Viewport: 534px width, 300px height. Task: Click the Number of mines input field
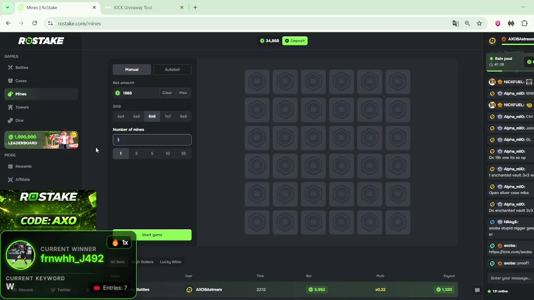[152, 140]
